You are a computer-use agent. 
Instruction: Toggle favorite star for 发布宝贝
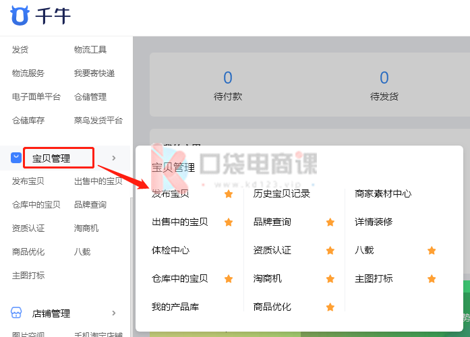pyautogui.click(x=229, y=194)
